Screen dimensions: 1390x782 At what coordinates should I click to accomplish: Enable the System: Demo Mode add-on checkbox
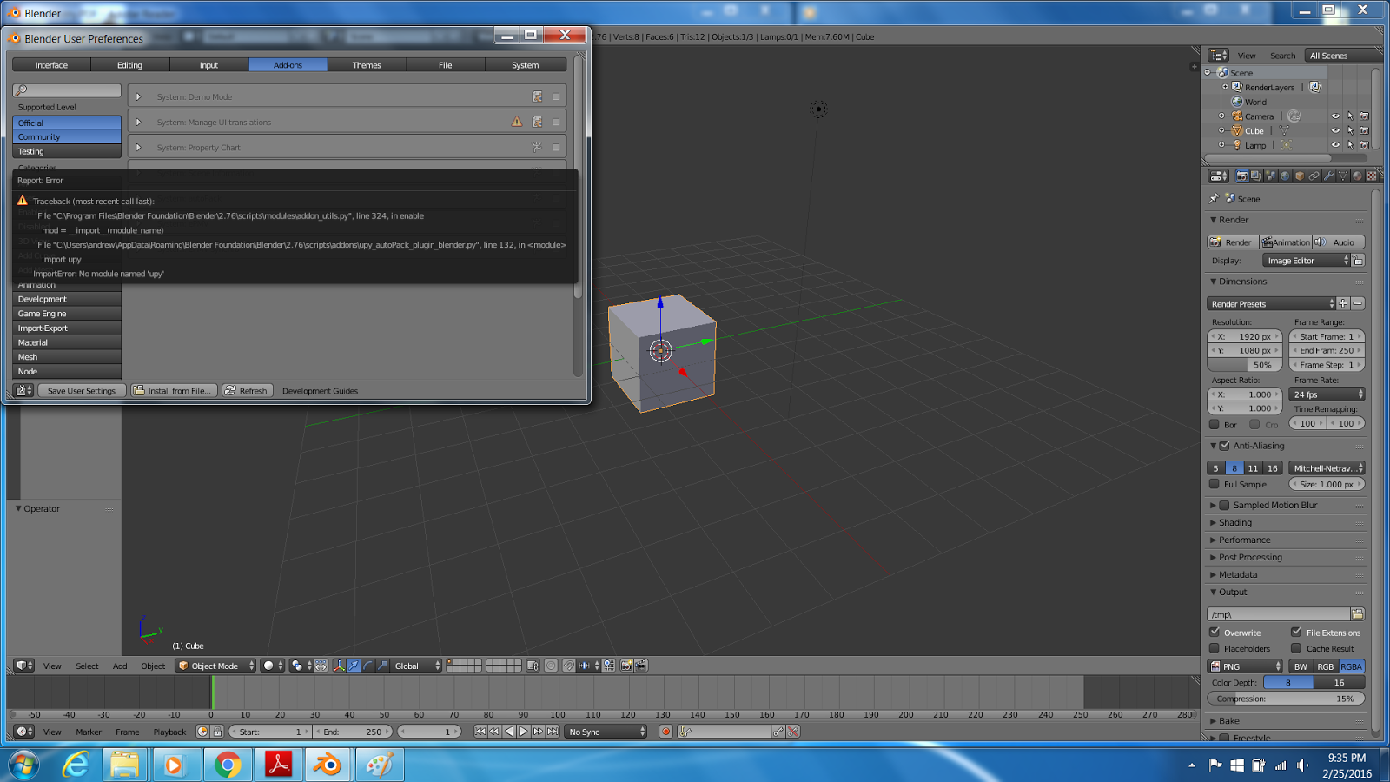click(556, 96)
